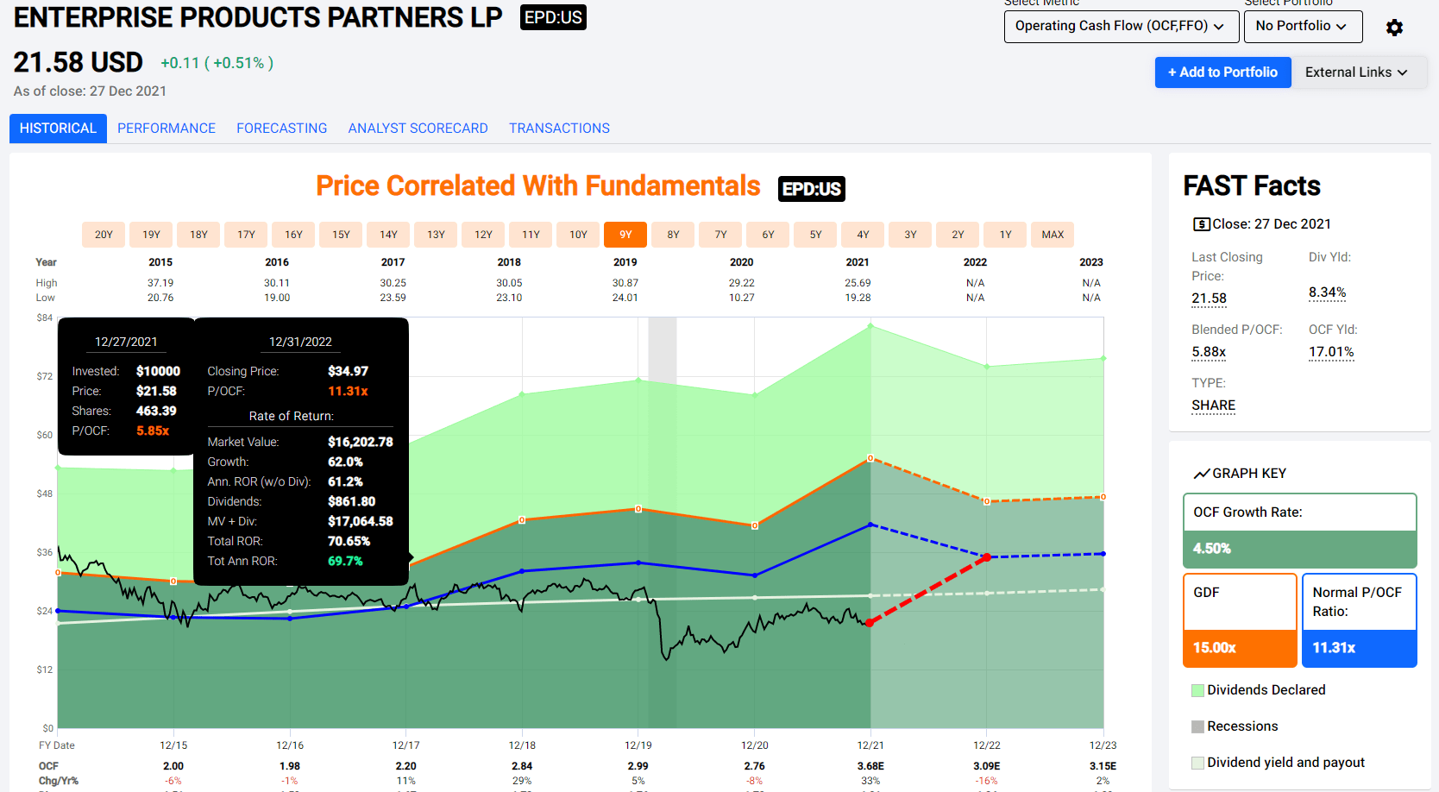The width and height of the screenshot is (1439, 792).
Task: Select the 15Y time range button
Action: click(341, 235)
